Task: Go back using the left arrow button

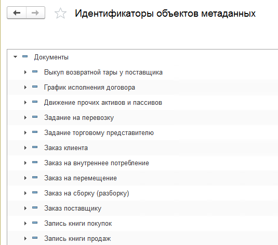Action: point(17,13)
